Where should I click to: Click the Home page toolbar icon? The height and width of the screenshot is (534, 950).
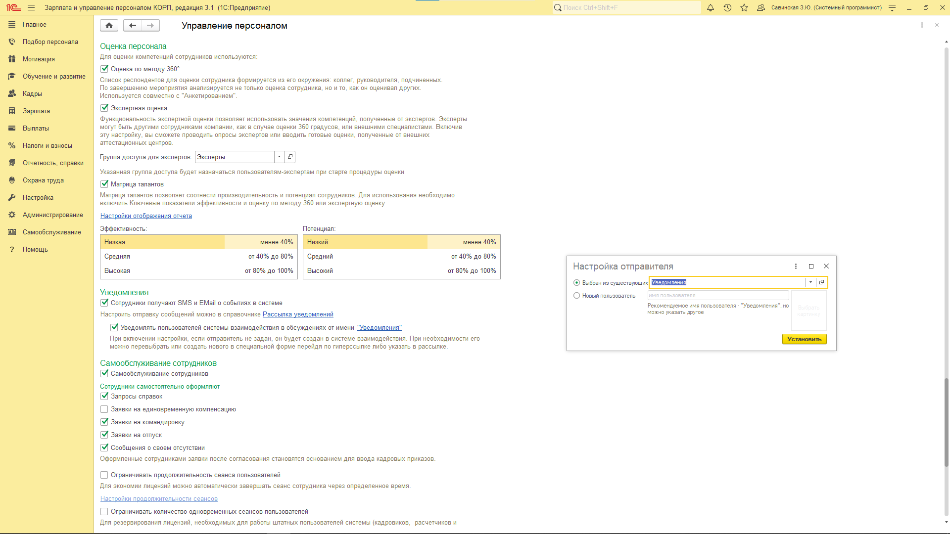click(109, 25)
